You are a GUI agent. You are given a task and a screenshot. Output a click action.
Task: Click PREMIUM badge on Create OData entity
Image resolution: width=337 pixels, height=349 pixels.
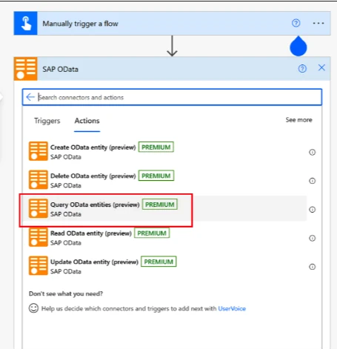click(156, 147)
